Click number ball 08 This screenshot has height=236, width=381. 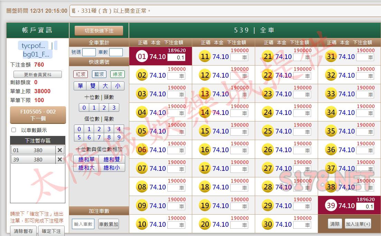tap(142, 187)
